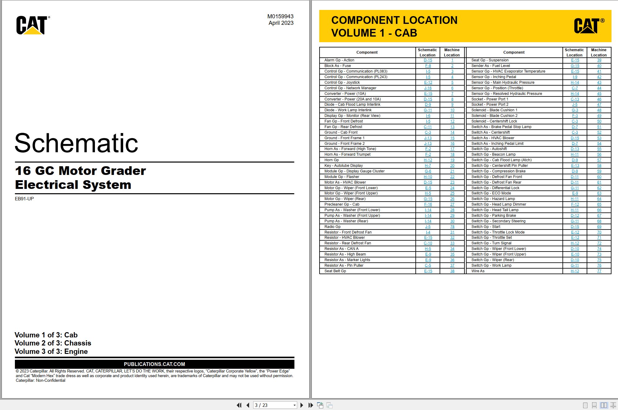
Task: Switch to continuous page view
Action: [x=594, y=405]
